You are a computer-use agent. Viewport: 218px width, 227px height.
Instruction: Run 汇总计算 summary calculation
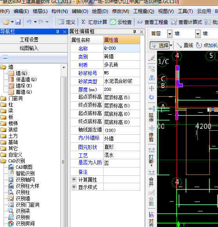click(x=94, y=22)
